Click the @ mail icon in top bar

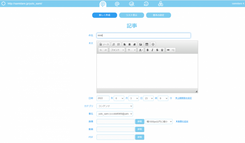pos(117,4)
